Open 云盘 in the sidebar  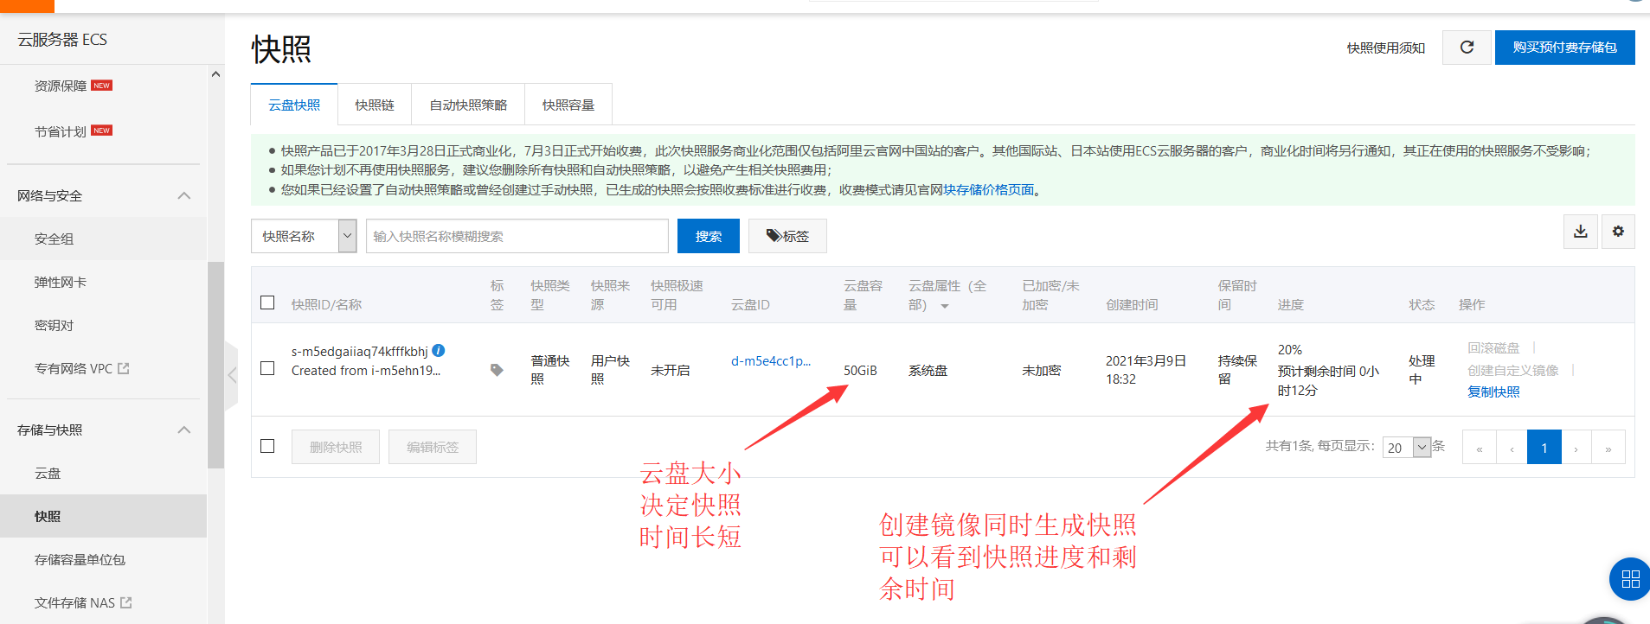(48, 473)
